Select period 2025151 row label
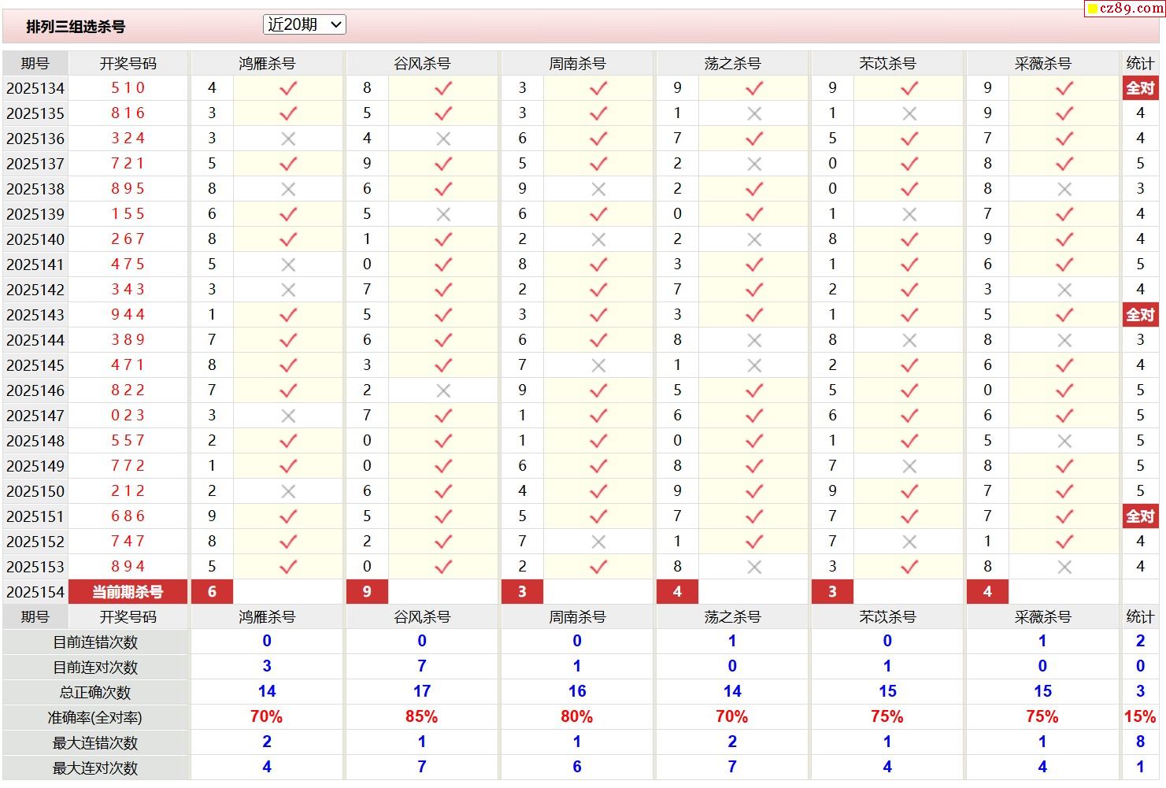 coord(35,516)
